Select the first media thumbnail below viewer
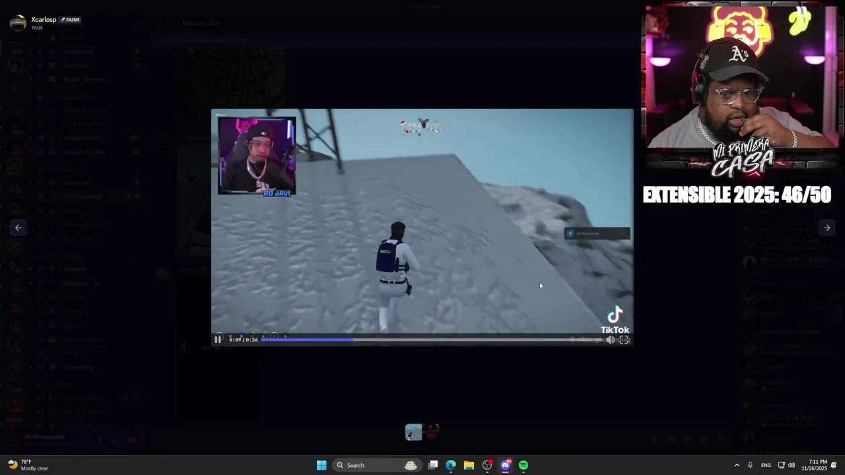Image resolution: width=845 pixels, height=475 pixels. tap(414, 432)
